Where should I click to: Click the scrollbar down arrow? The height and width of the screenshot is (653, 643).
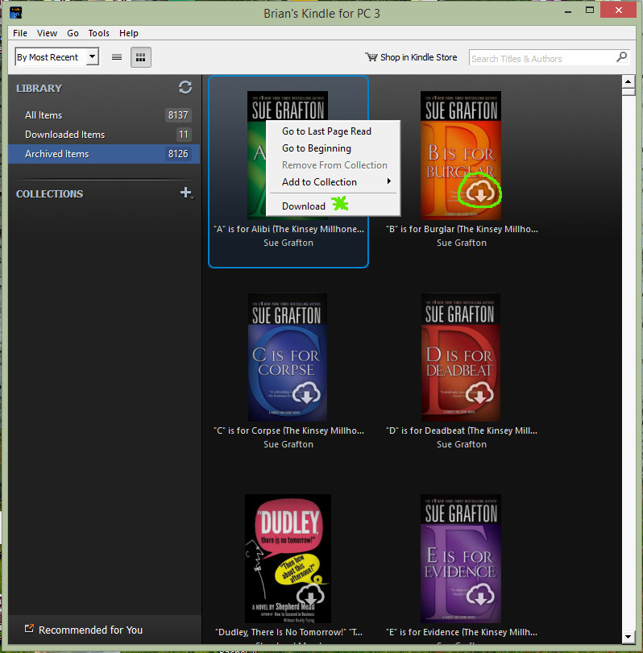tap(628, 636)
